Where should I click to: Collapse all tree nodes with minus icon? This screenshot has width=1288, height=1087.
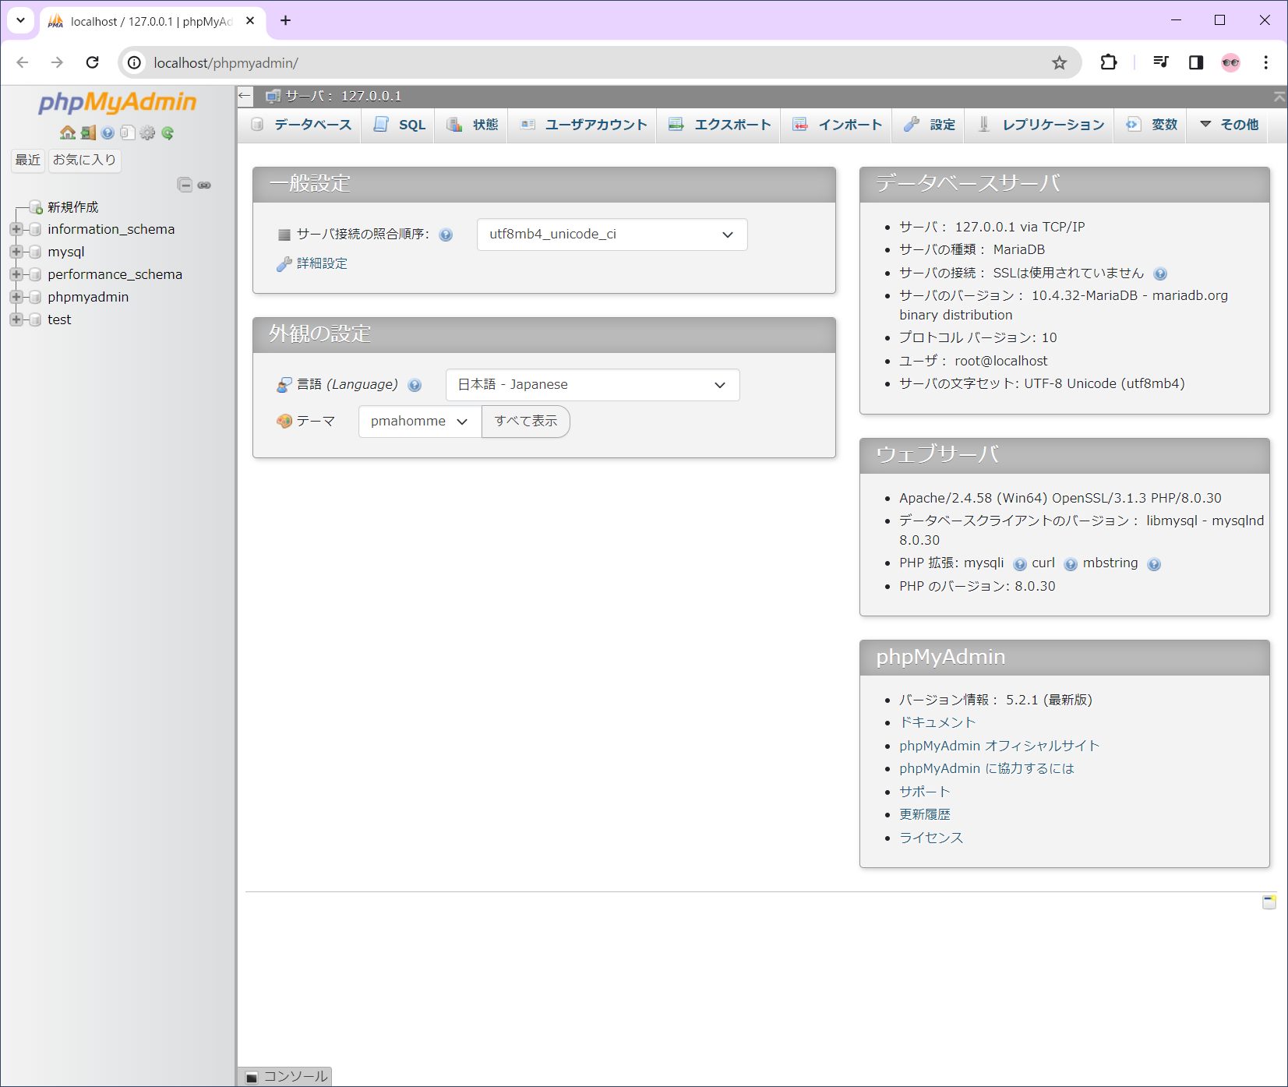point(185,185)
